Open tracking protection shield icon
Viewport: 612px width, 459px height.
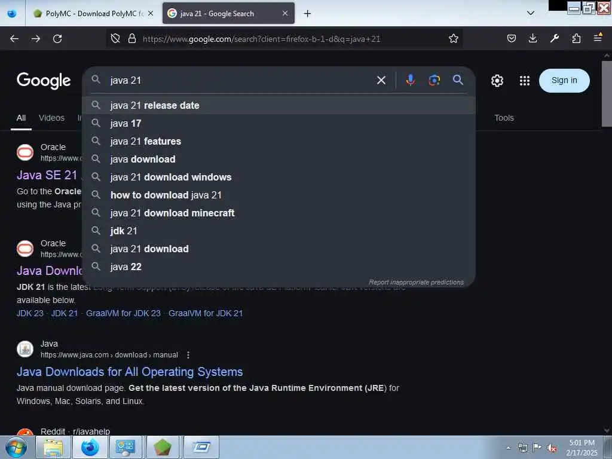[115, 38]
